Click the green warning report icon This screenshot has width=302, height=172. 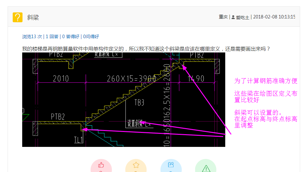(206, 168)
